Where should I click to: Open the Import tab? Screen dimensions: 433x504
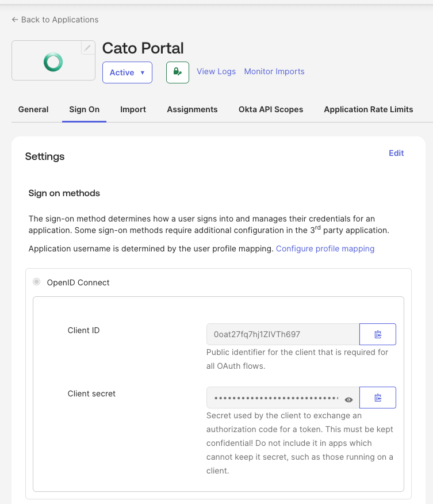pos(133,109)
